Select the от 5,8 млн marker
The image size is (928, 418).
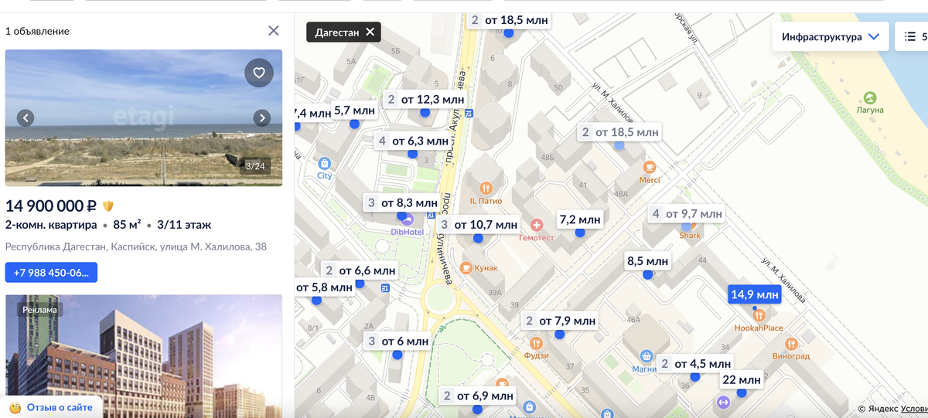point(323,287)
